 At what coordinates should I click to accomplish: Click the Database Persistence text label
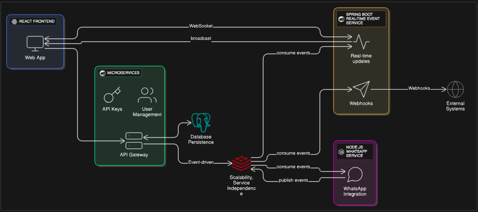click(x=201, y=139)
